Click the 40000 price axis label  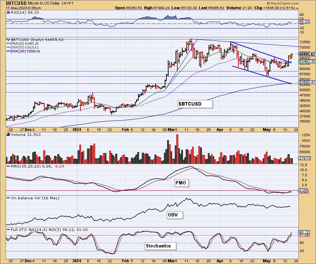(305, 111)
